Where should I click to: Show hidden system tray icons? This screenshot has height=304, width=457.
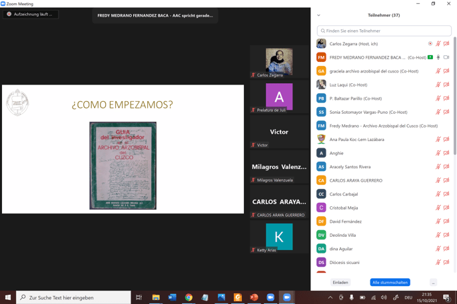(x=330, y=297)
